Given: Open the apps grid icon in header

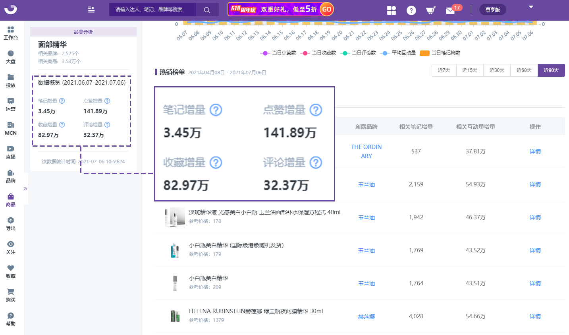Looking at the screenshot, I should coord(392,10).
